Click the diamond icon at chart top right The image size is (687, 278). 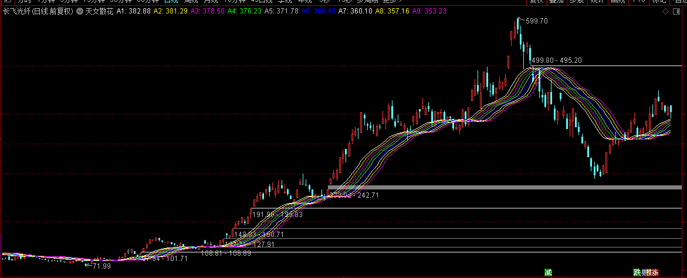[x=665, y=11]
